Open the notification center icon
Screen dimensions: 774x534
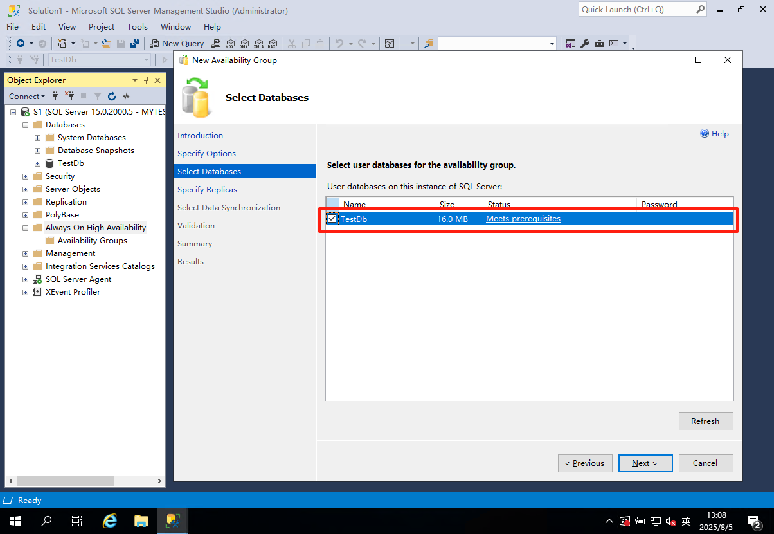755,521
